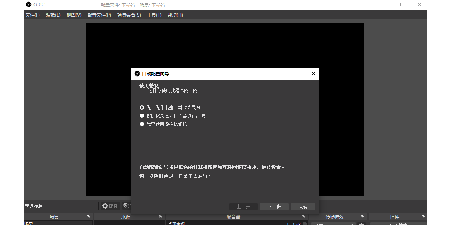451x225 pixels.
Task: Open transition settings via the gear icon
Action: (362, 224)
